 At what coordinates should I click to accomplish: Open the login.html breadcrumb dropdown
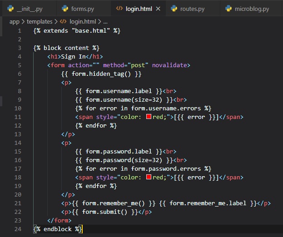point(82,21)
